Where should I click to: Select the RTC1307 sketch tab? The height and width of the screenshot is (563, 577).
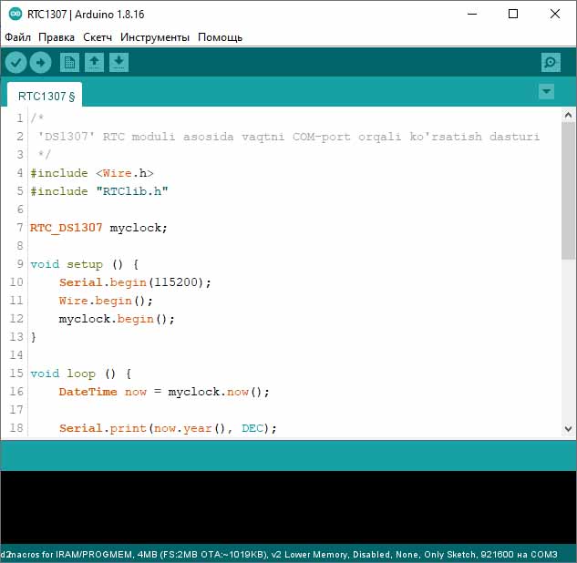pos(46,96)
